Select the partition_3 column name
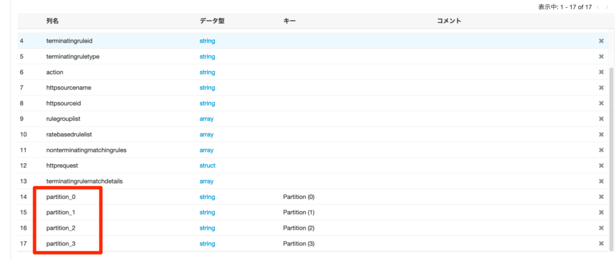 [61, 244]
